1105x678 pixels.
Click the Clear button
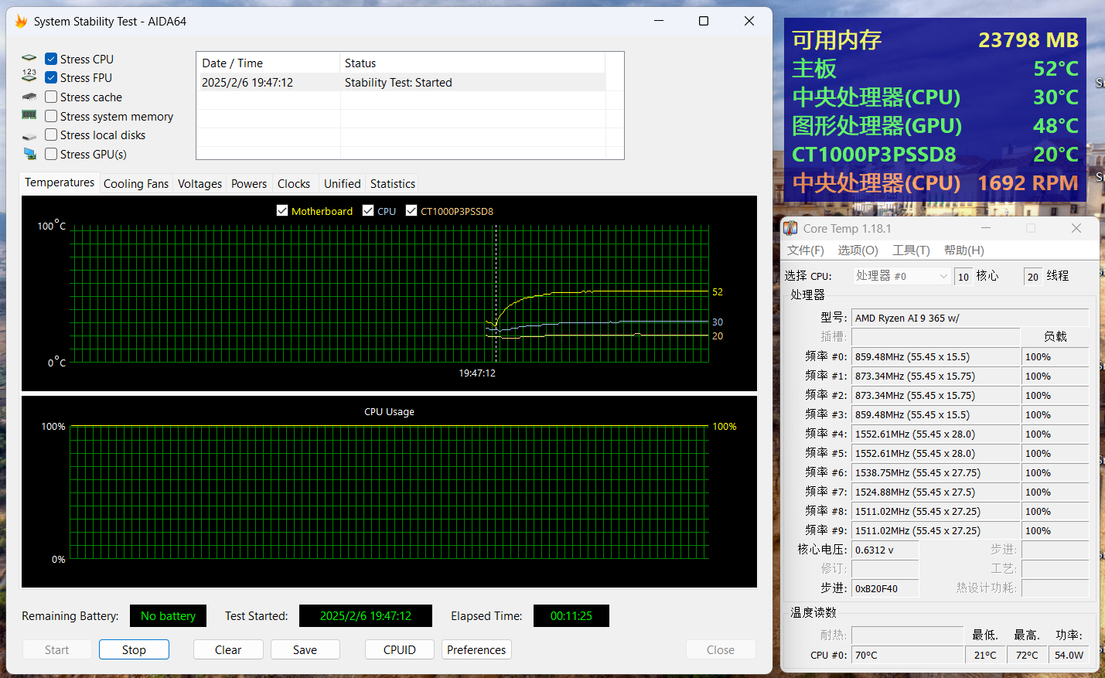228,650
